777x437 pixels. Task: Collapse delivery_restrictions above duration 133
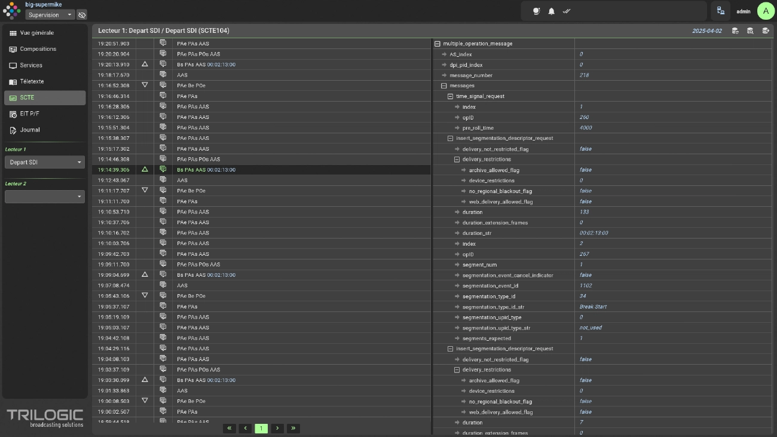tap(457, 160)
